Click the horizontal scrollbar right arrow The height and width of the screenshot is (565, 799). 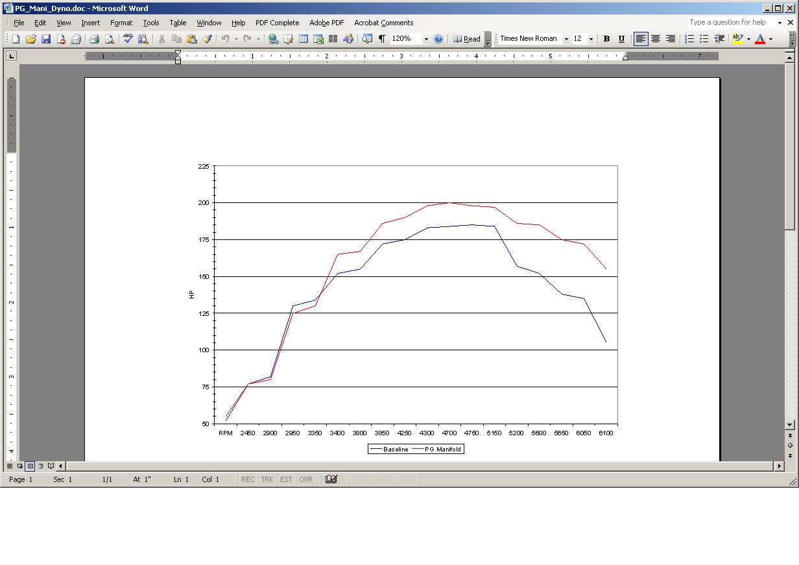780,466
